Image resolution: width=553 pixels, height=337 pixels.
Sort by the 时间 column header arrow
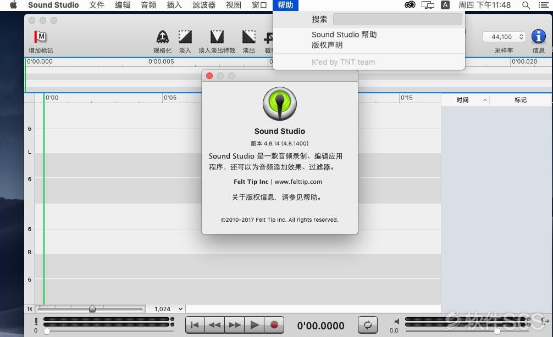485,100
